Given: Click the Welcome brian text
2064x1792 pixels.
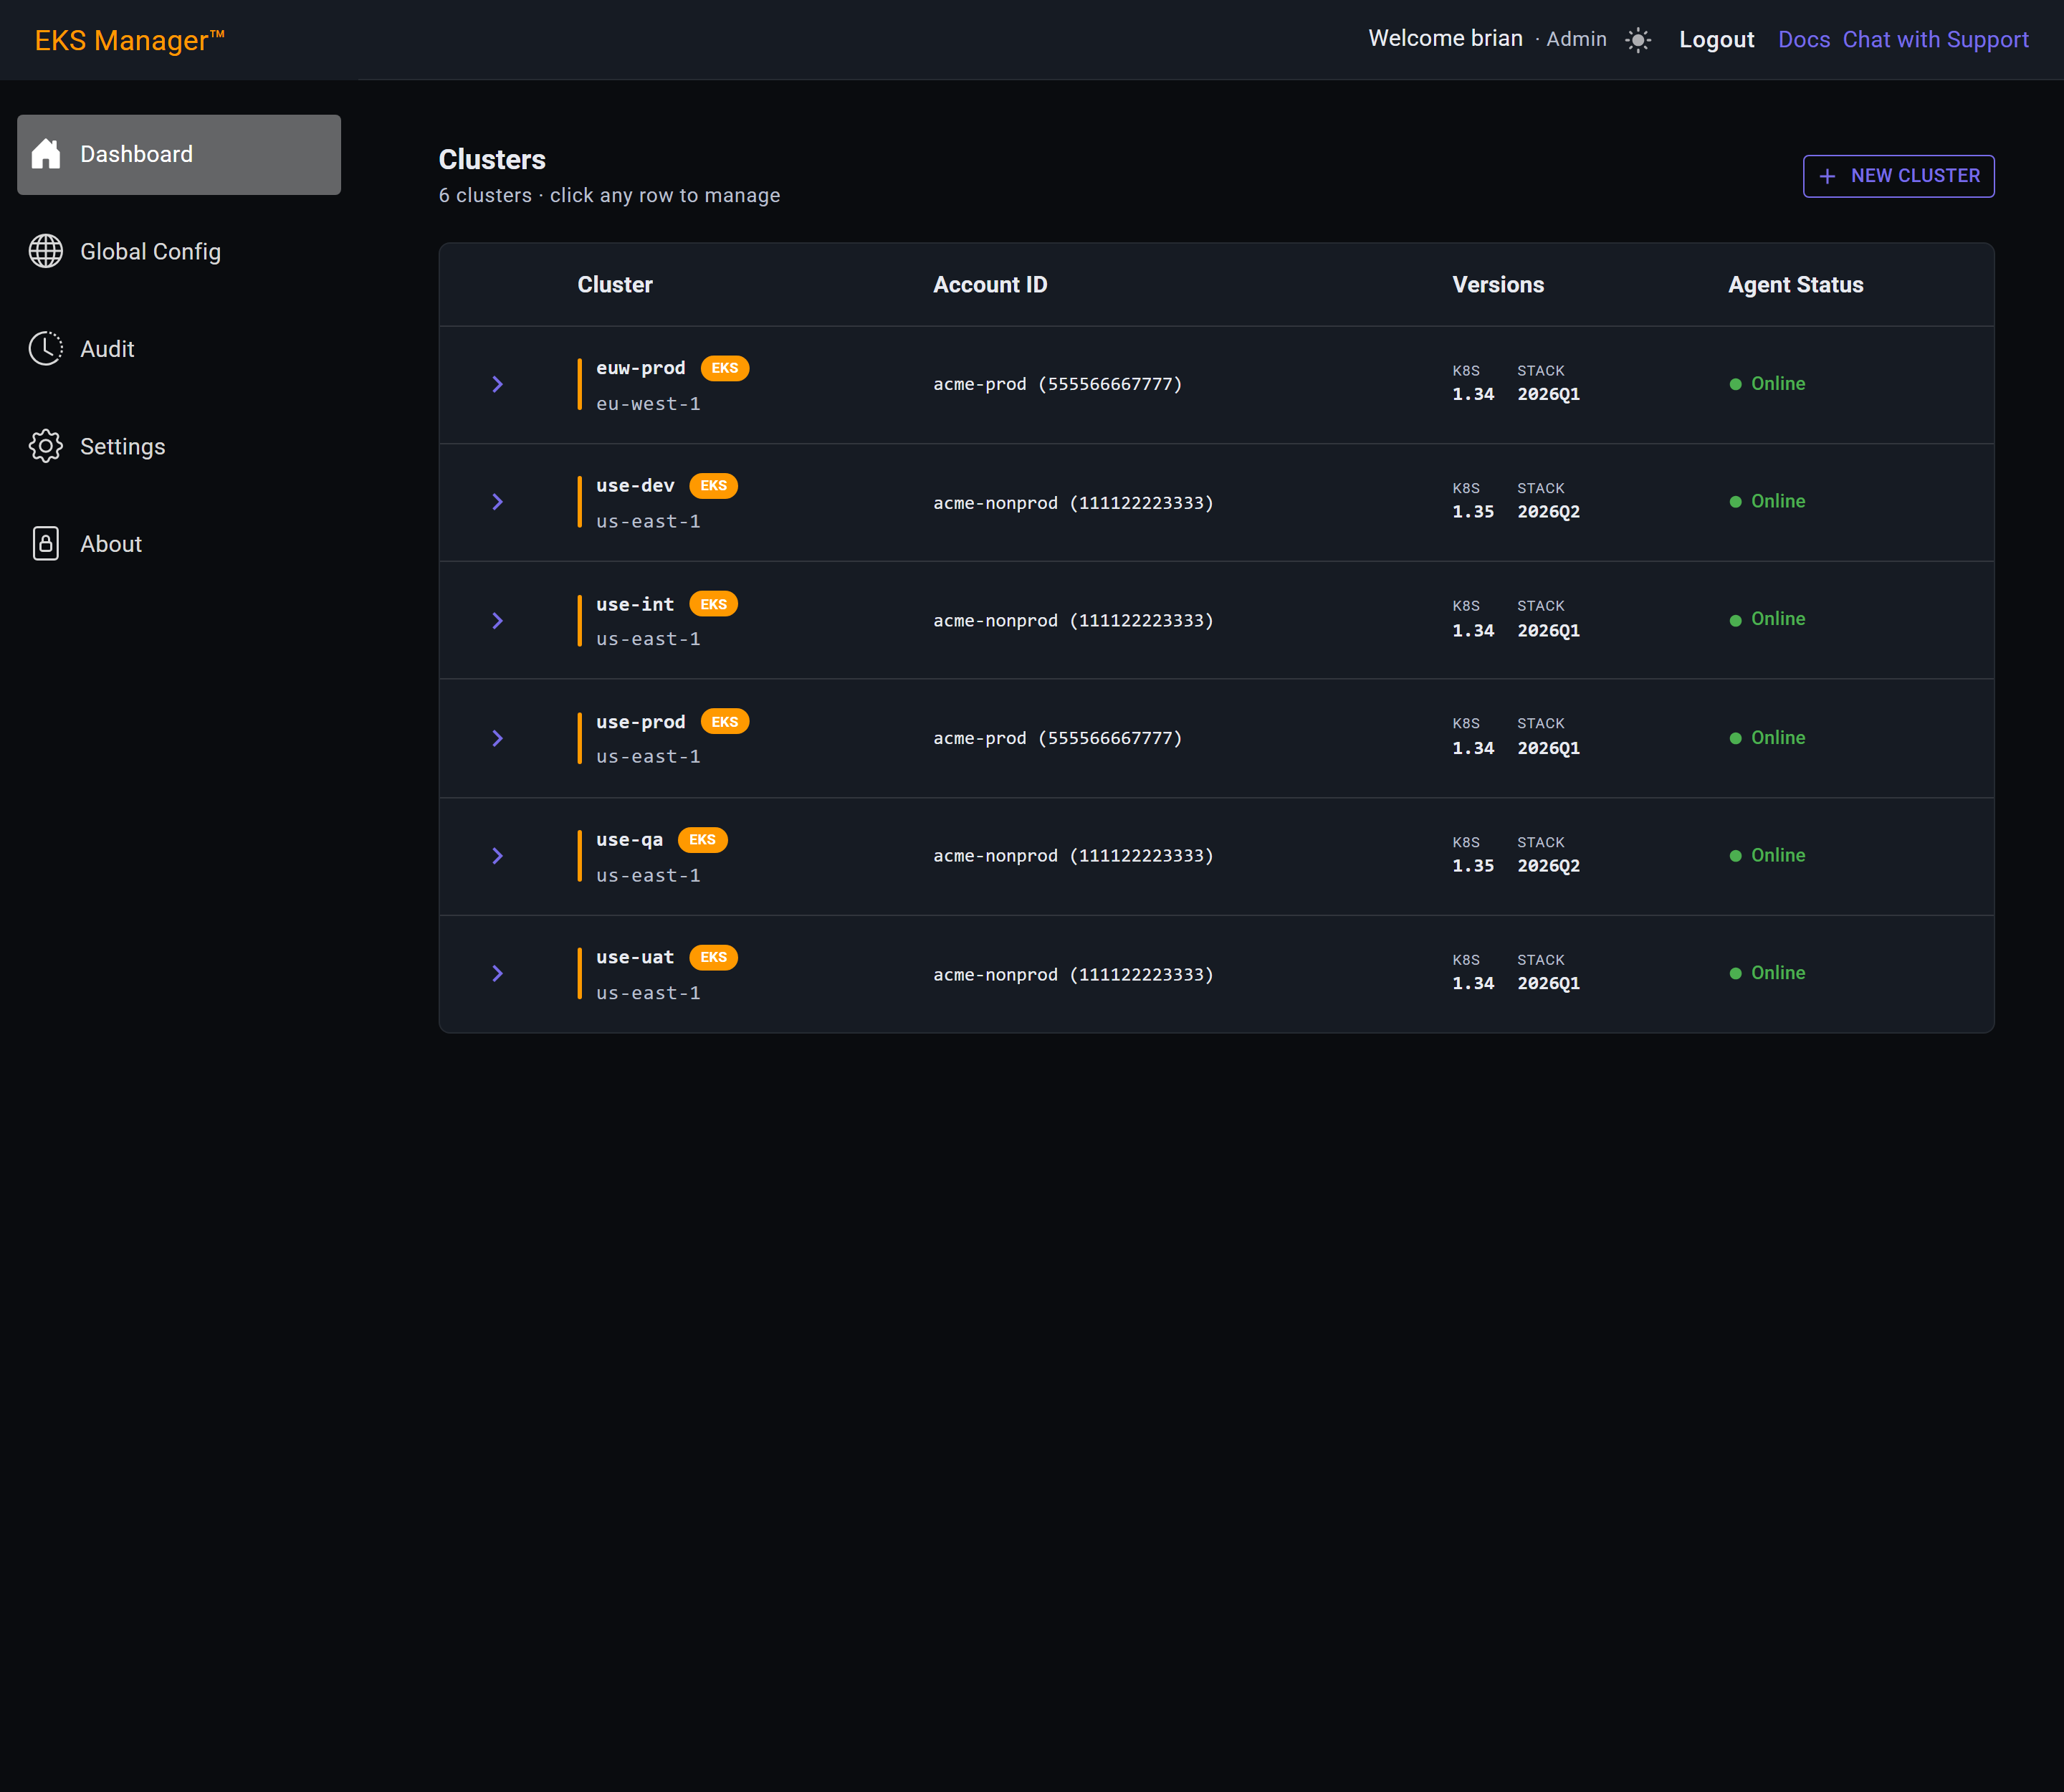Looking at the screenshot, I should click(1445, 38).
